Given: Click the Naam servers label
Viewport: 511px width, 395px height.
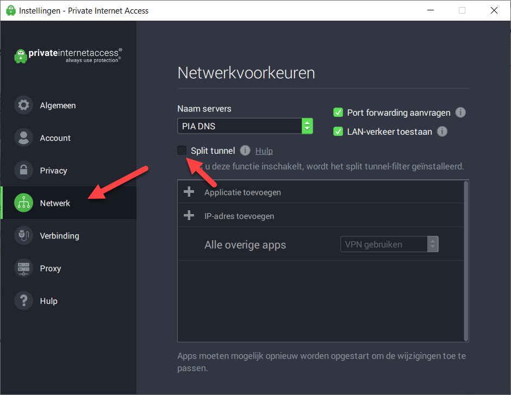Looking at the screenshot, I should click(x=204, y=109).
